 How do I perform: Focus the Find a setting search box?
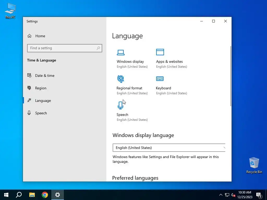coord(65,48)
